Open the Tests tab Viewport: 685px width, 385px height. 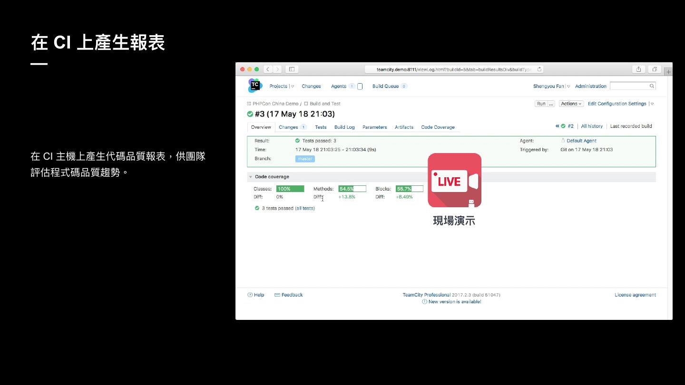pyautogui.click(x=321, y=127)
